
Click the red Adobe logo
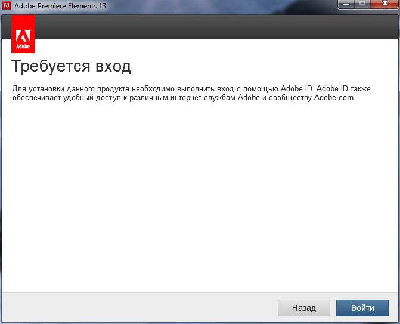point(23,33)
